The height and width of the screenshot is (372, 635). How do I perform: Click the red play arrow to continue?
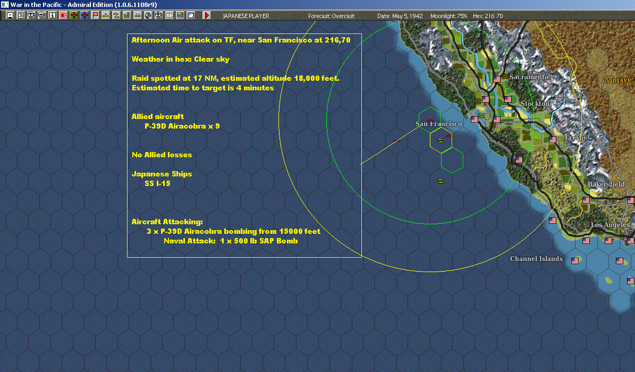pos(207,15)
